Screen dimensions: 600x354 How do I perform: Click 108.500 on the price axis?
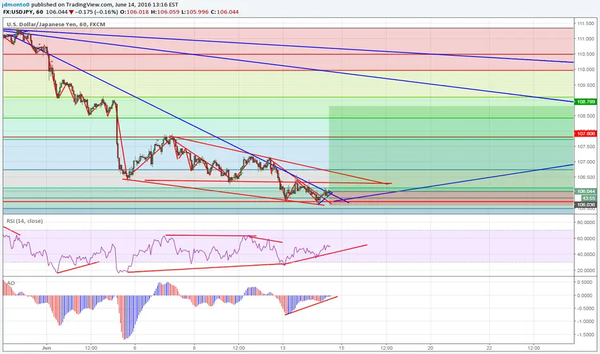click(x=586, y=116)
